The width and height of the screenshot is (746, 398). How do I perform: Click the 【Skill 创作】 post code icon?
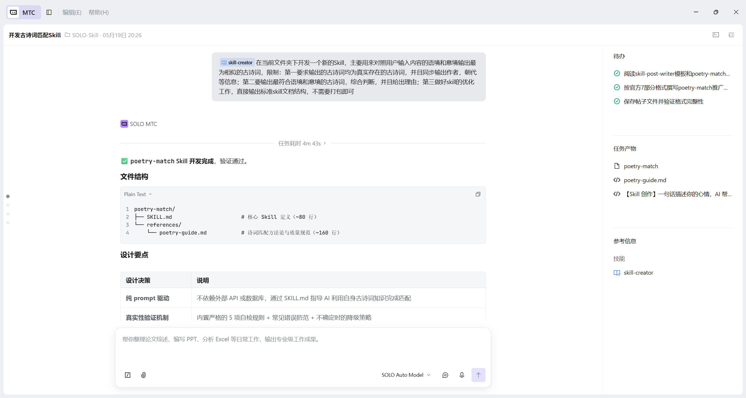(x=617, y=194)
